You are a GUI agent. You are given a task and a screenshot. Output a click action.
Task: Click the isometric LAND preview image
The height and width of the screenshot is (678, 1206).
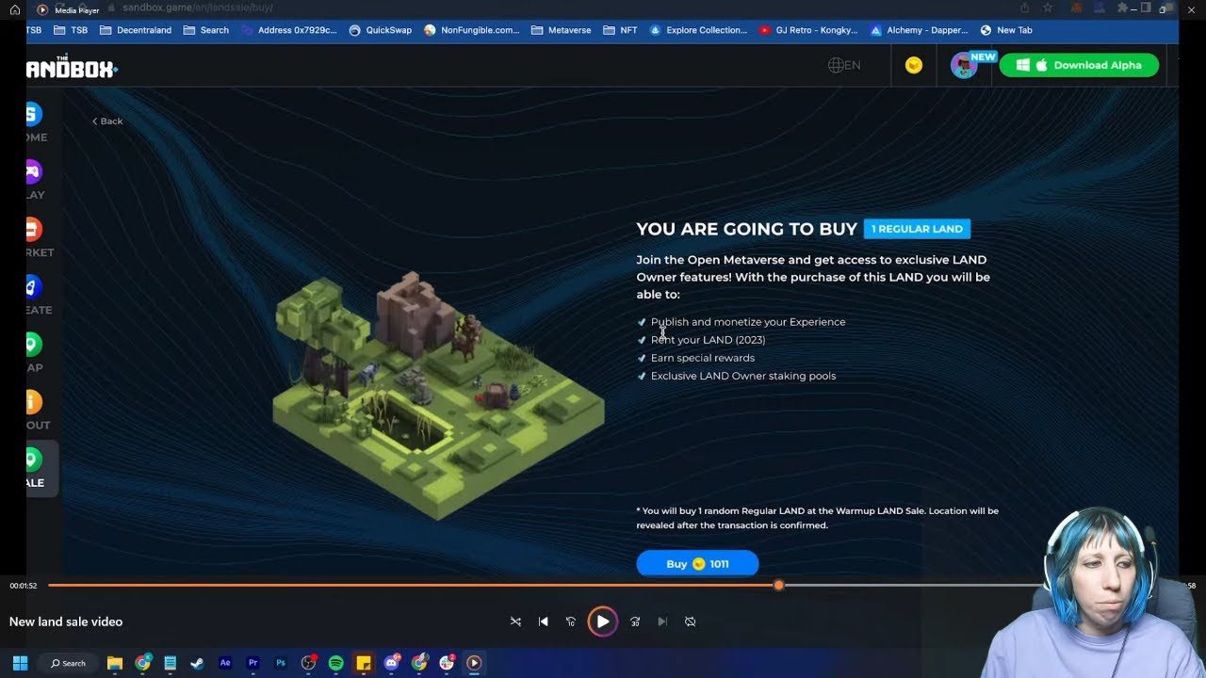(438, 395)
